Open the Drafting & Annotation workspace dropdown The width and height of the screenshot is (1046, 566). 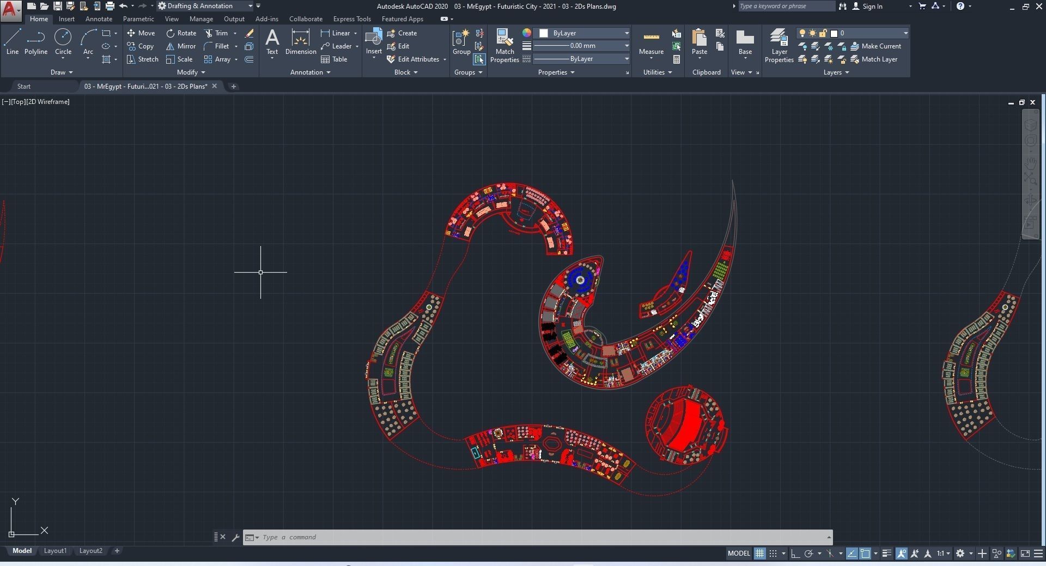coord(205,6)
